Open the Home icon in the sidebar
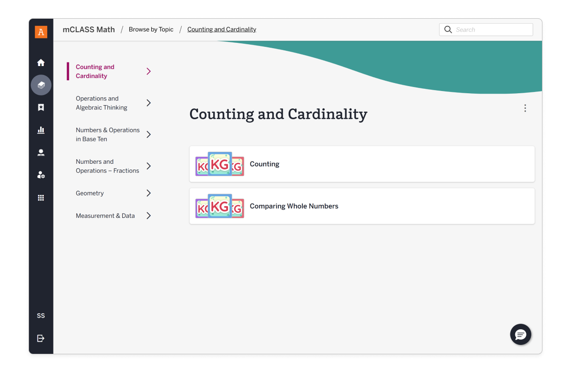This screenshot has width=571, height=373. coord(41,62)
